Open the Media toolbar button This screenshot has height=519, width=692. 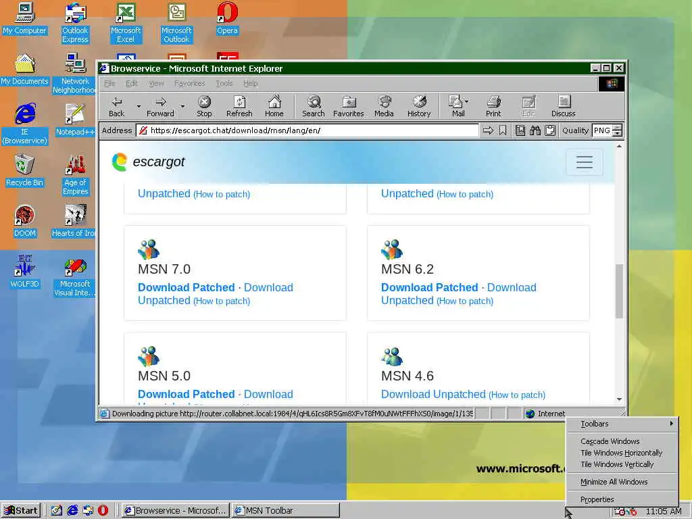pos(384,106)
